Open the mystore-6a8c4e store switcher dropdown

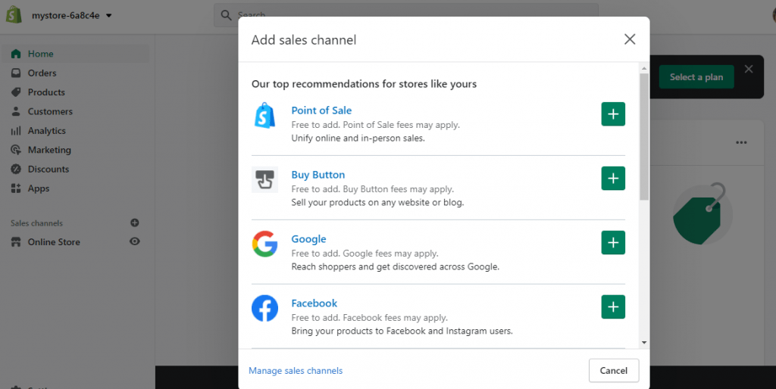(72, 15)
